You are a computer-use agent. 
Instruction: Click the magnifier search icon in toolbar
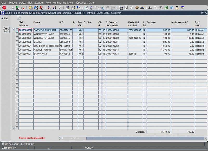pos(102,8)
